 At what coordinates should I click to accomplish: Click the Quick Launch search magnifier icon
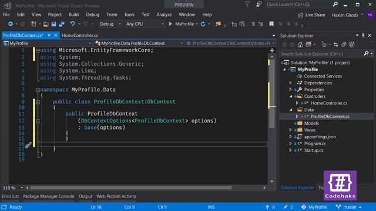click(335, 4)
